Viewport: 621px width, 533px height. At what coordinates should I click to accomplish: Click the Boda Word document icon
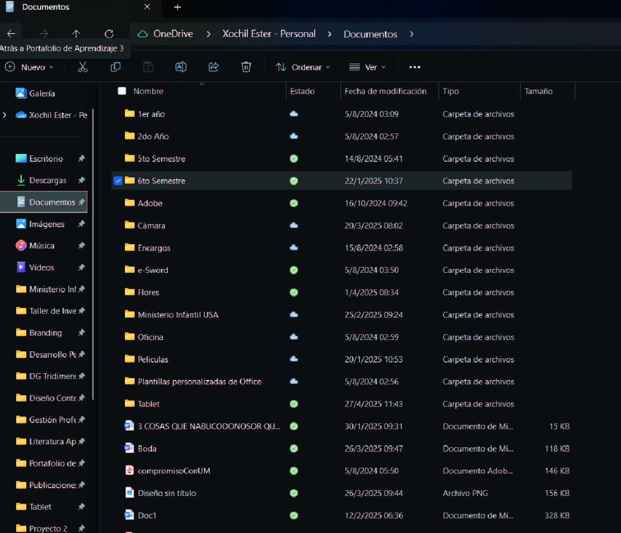[x=129, y=448]
